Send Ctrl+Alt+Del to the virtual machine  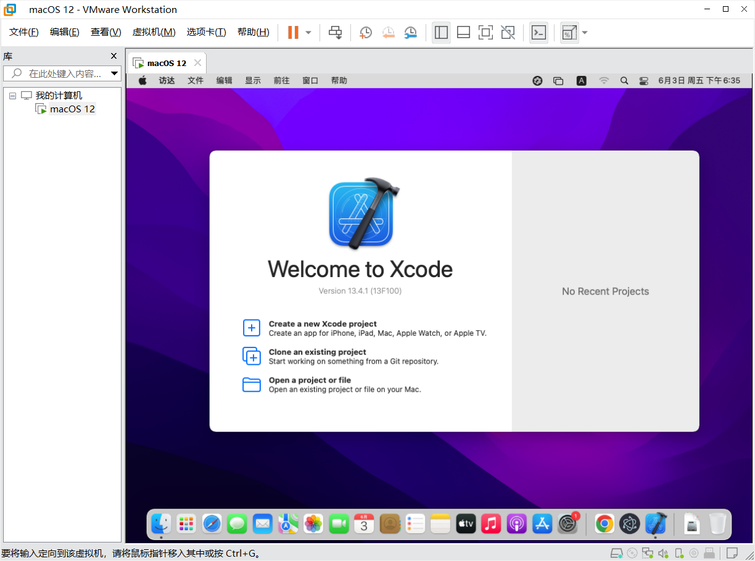click(335, 33)
